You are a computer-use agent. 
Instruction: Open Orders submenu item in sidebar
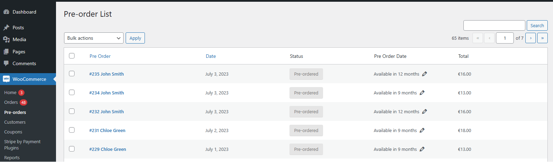coord(11,102)
